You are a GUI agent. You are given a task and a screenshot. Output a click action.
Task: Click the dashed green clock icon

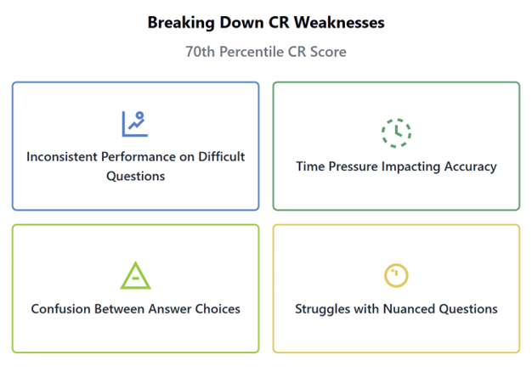point(396,132)
